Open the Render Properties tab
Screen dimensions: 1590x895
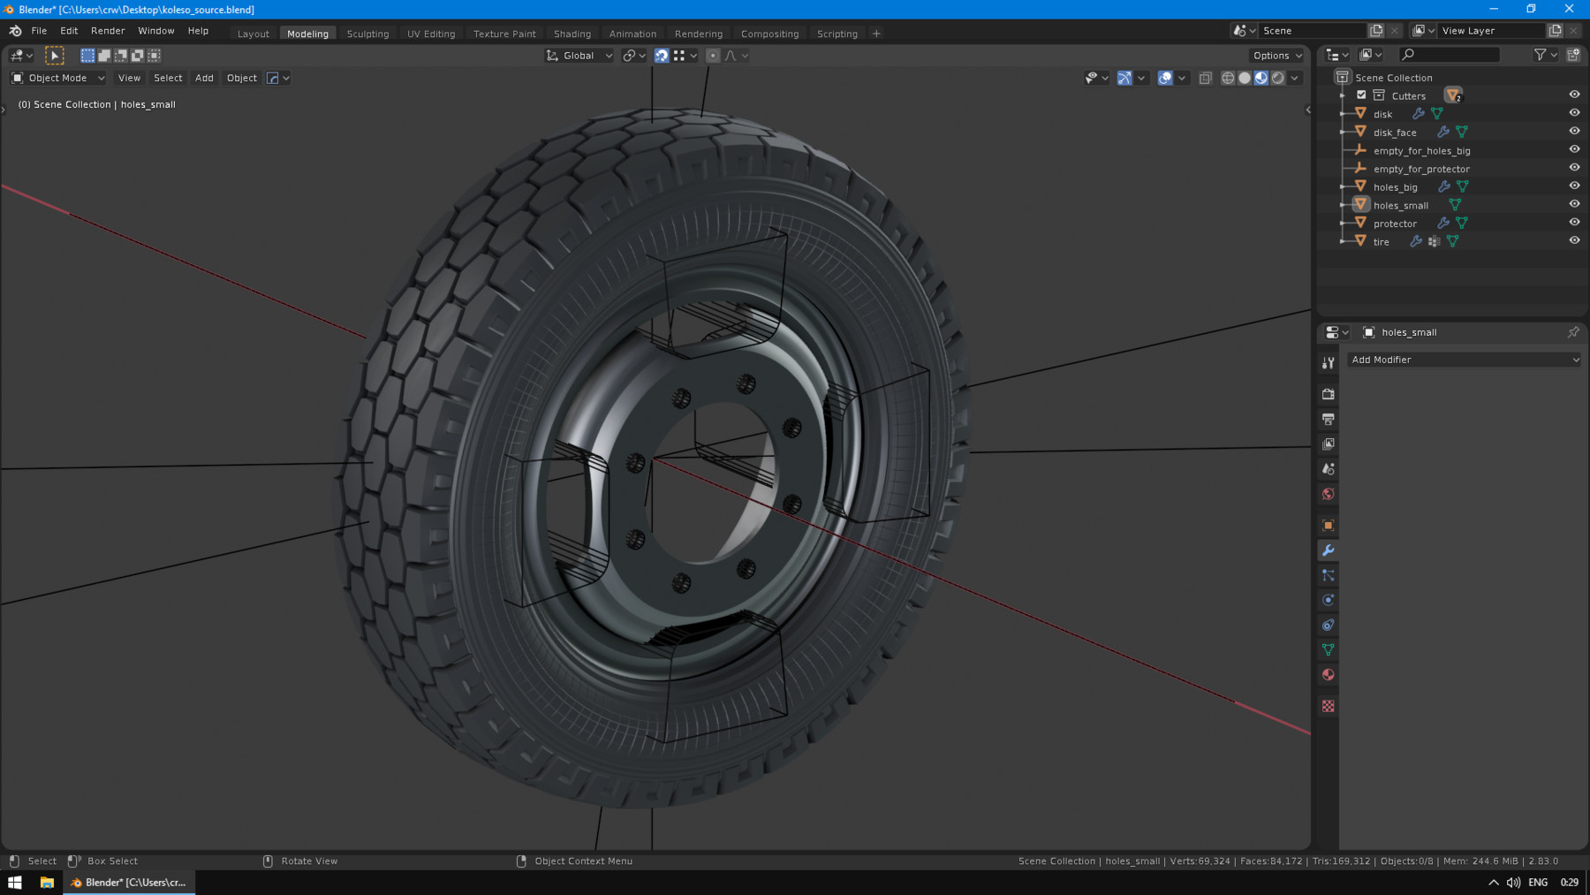(1328, 394)
